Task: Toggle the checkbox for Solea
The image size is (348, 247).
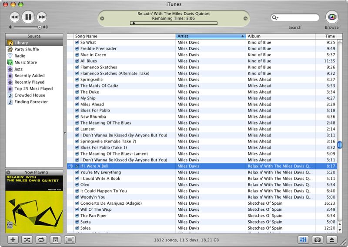Action: pyautogui.click(x=77, y=228)
